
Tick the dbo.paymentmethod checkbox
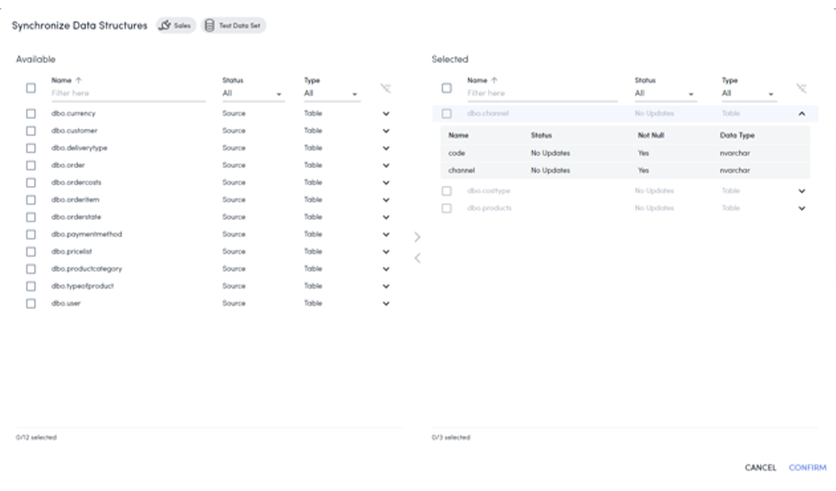point(30,235)
